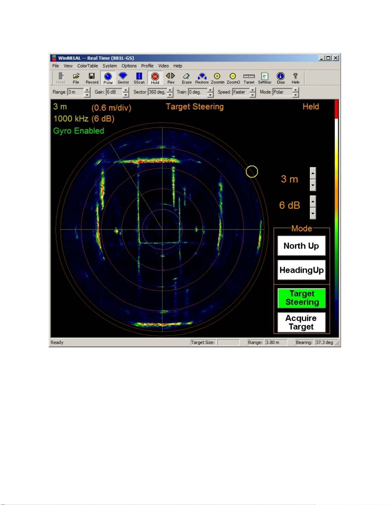Open the View menu
Viewport: 390px width, 505px height.
coord(68,66)
